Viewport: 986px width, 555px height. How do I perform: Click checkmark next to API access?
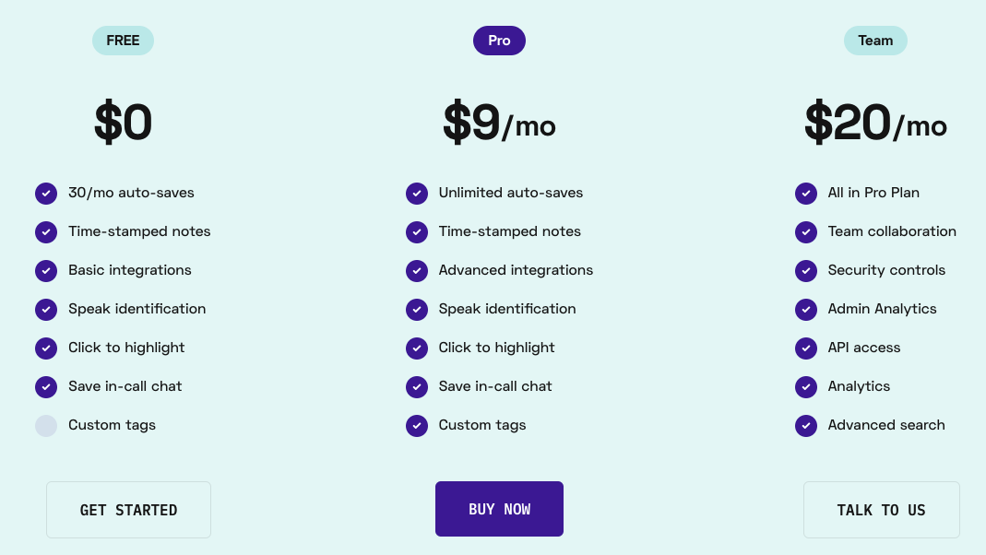click(x=806, y=348)
